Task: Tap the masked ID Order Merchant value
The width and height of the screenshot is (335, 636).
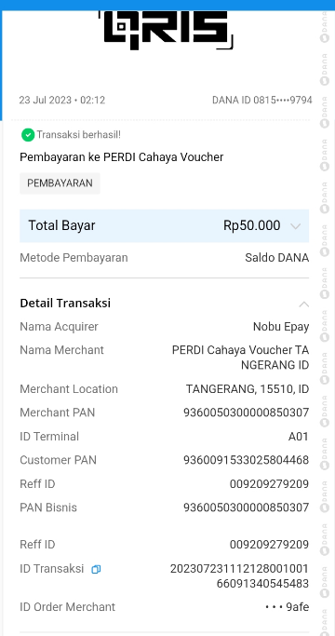Action: click(x=287, y=607)
